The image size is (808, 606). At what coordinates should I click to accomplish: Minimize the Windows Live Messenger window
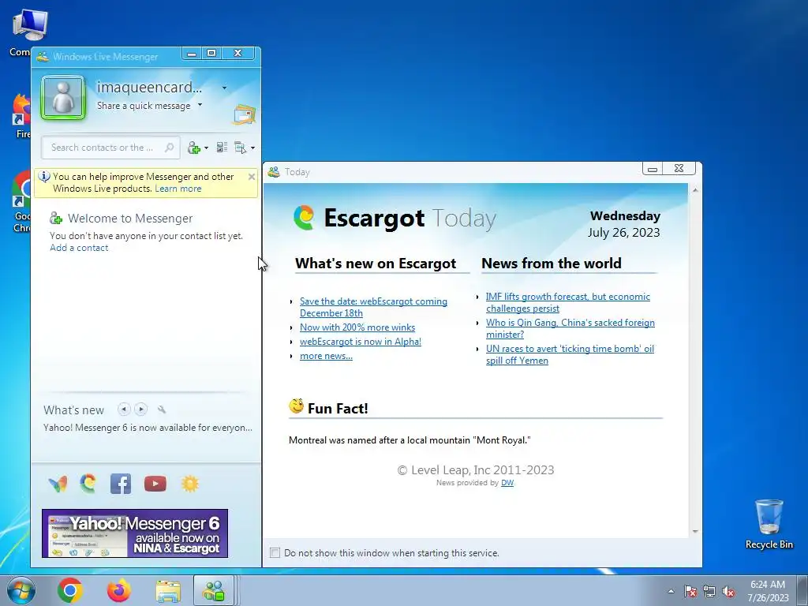click(x=192, y=53)
